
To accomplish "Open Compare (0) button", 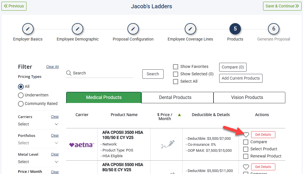I will (233, 67).
